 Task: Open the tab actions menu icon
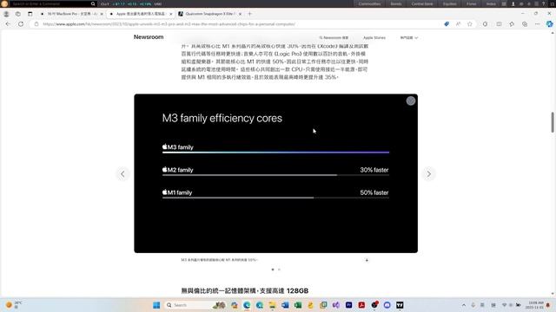(30, 14)
